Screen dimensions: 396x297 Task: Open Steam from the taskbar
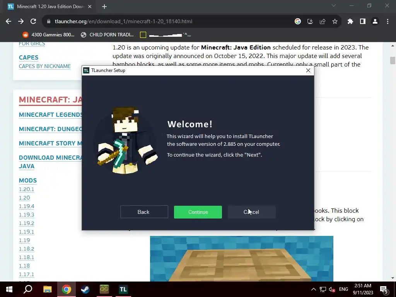[85, 289]
